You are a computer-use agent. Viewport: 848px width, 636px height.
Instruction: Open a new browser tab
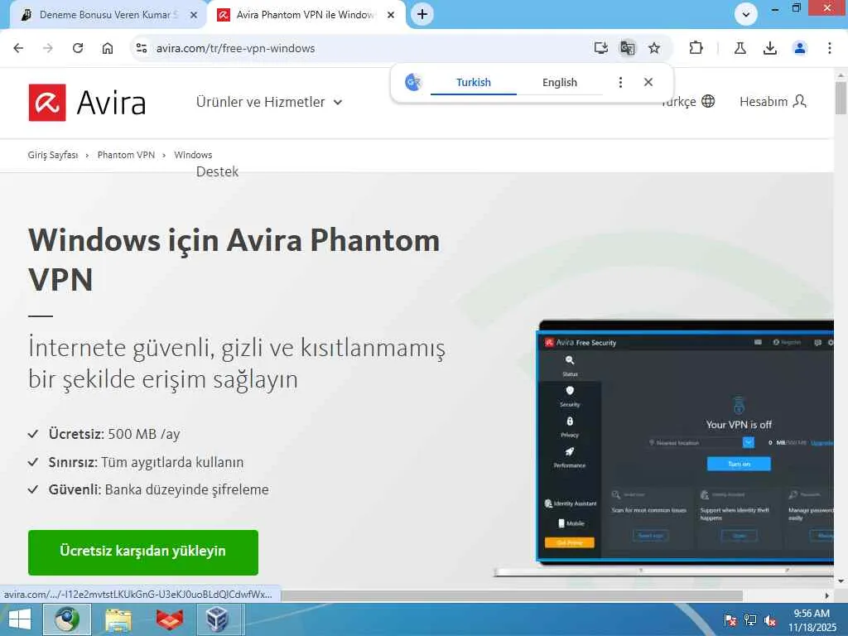(x=422, y=15)
